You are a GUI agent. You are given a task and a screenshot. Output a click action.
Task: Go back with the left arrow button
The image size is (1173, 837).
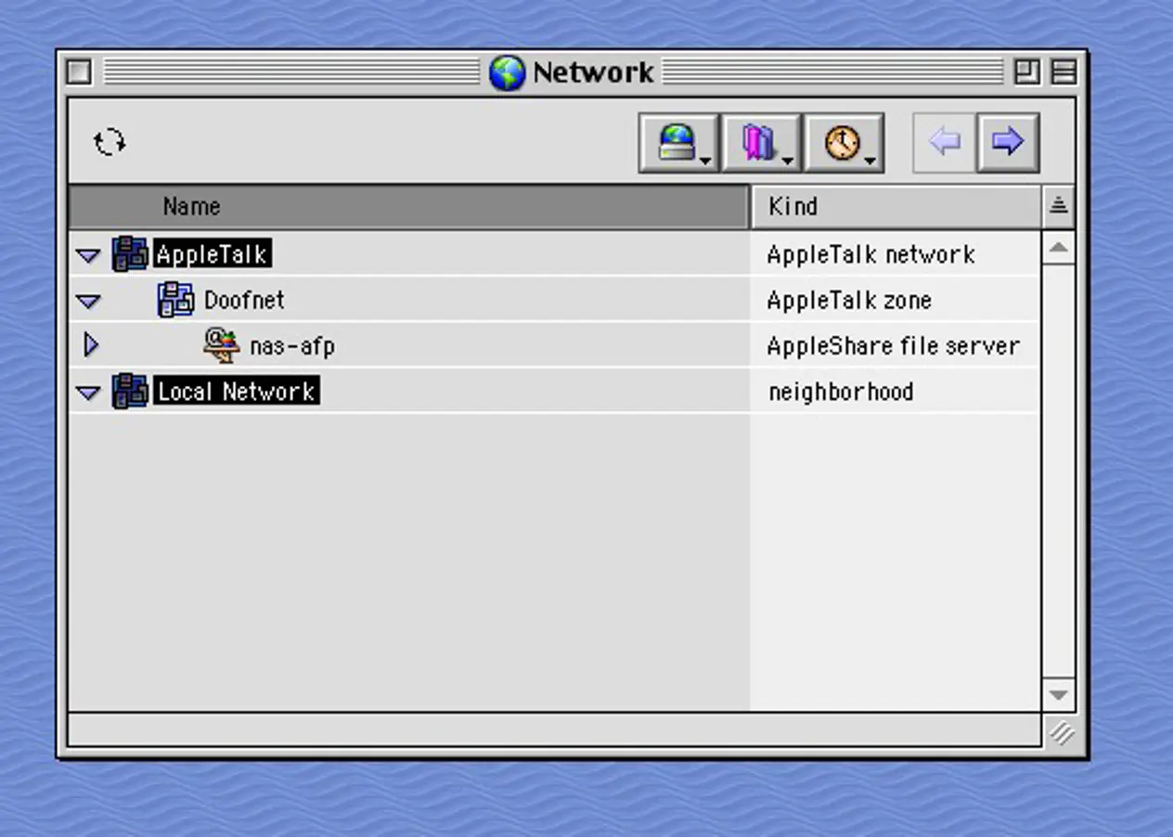944,143
